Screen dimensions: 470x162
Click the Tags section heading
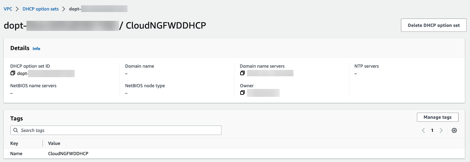(16, 119)
